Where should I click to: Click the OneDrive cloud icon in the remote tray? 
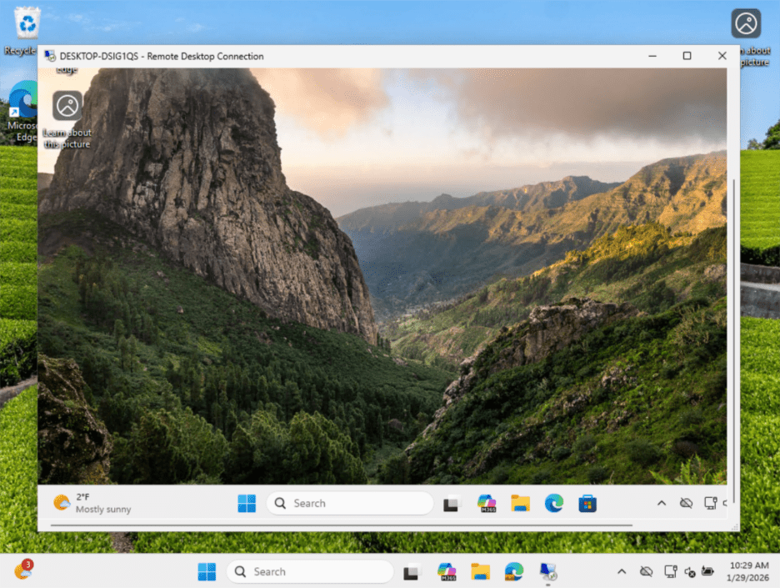click(x=686, y=503)
